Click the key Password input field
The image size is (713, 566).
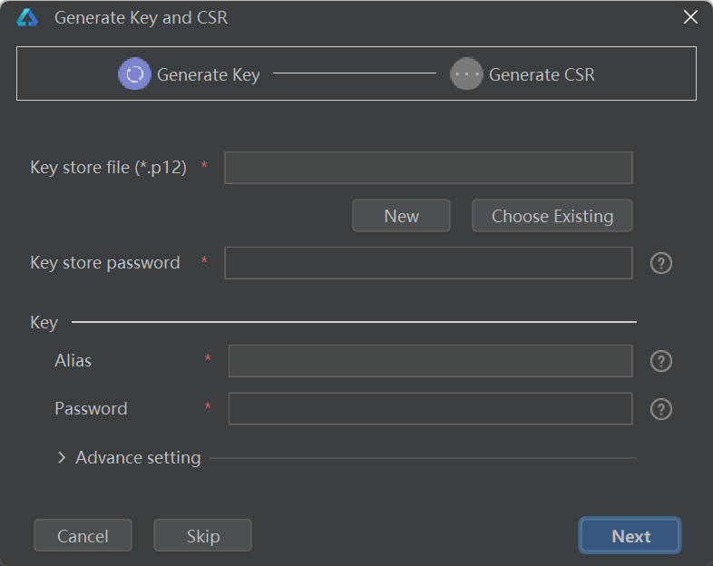(x=430, y=409)
